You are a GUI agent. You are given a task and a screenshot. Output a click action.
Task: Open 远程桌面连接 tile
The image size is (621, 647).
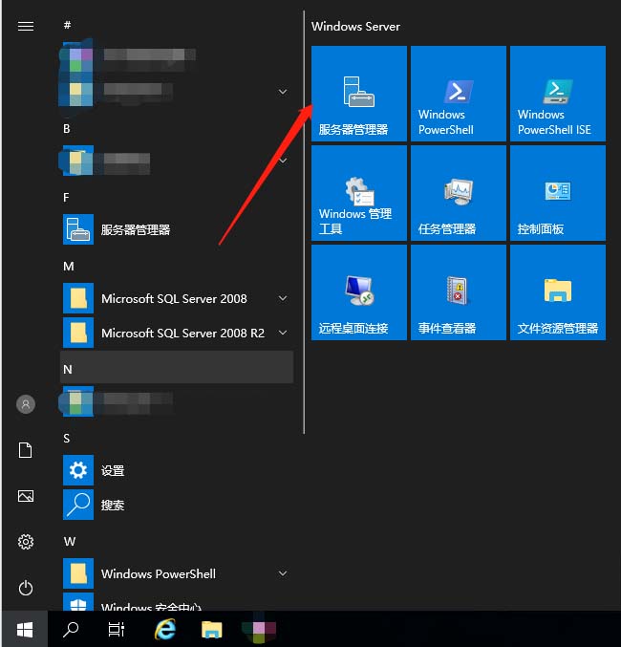pos(359,292)
